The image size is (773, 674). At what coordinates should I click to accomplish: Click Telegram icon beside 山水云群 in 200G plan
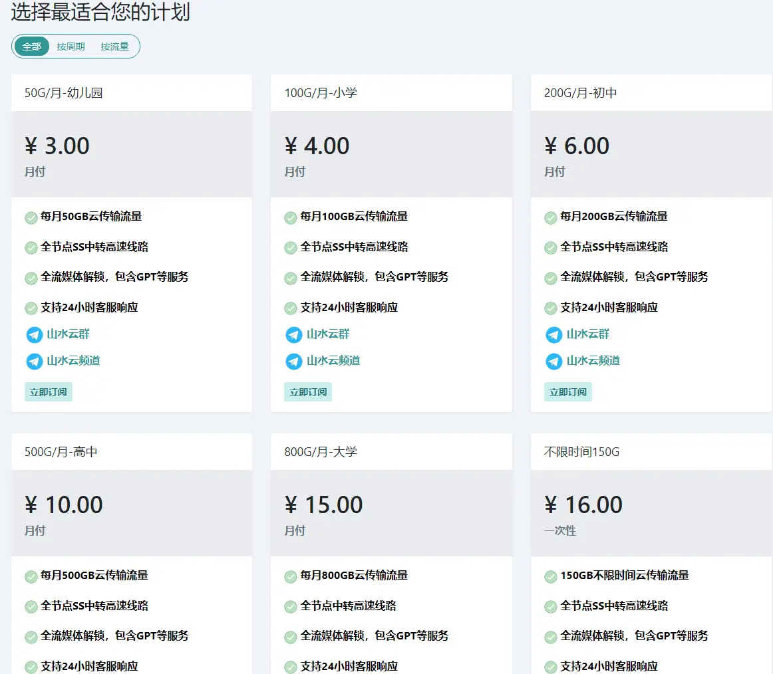pos(553,335)
